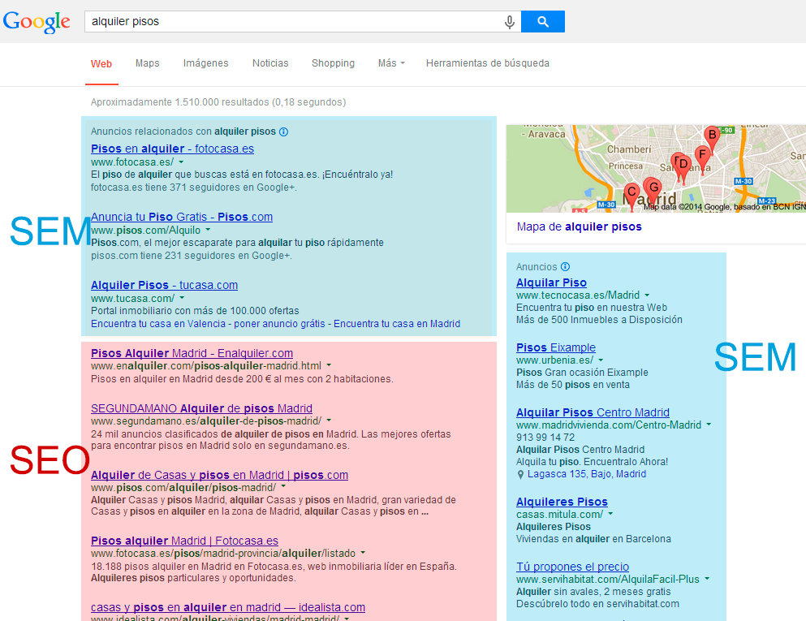Click info icon next to right-column Anuncios
Image resolution: width=806 pixels, height=621 pixels.
click(x=566, y=267)
